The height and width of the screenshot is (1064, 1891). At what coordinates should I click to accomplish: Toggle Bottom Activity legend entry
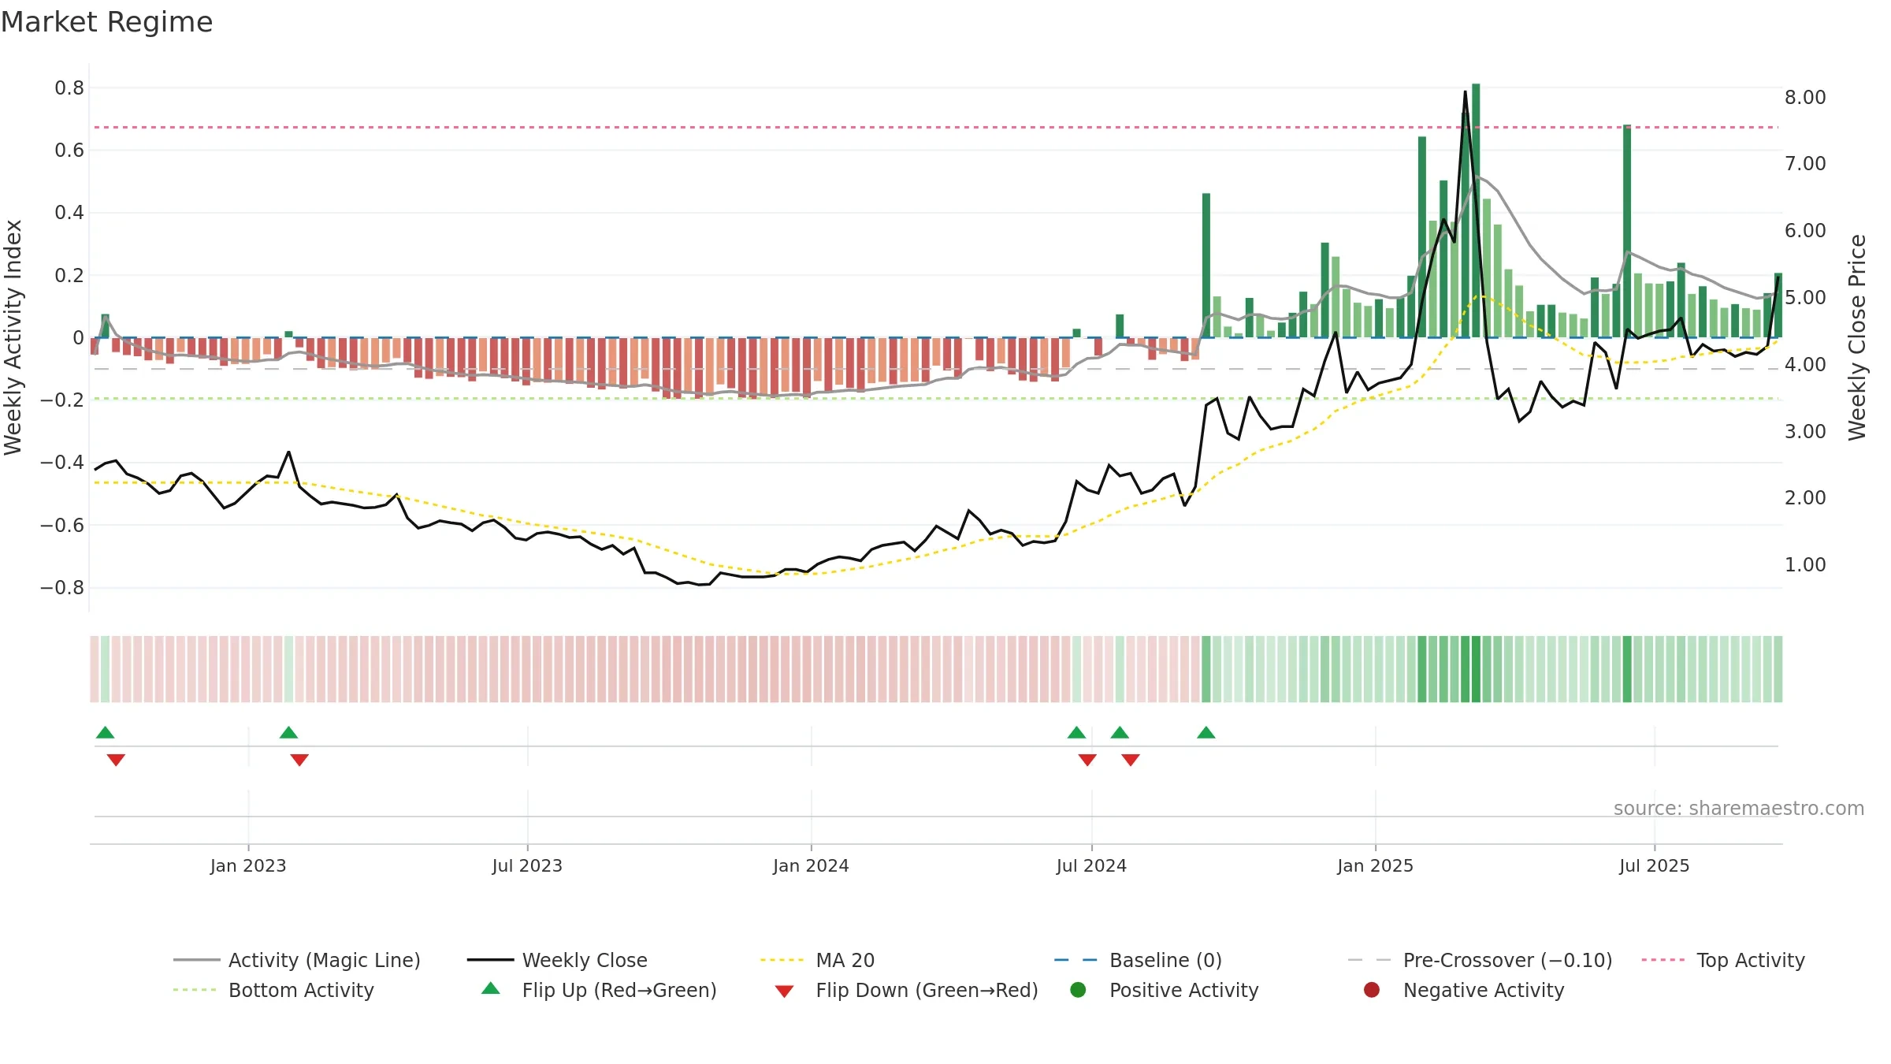pos(273,990)
